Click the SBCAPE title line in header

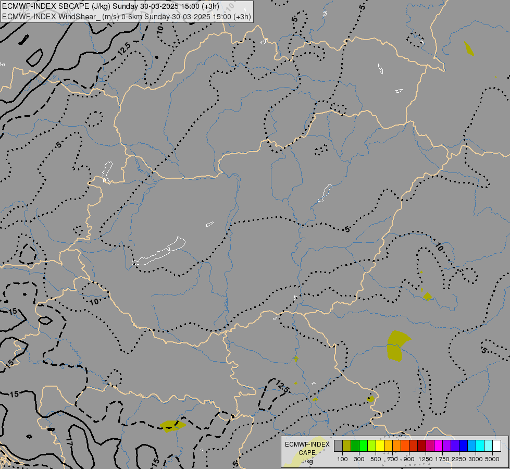110,6
